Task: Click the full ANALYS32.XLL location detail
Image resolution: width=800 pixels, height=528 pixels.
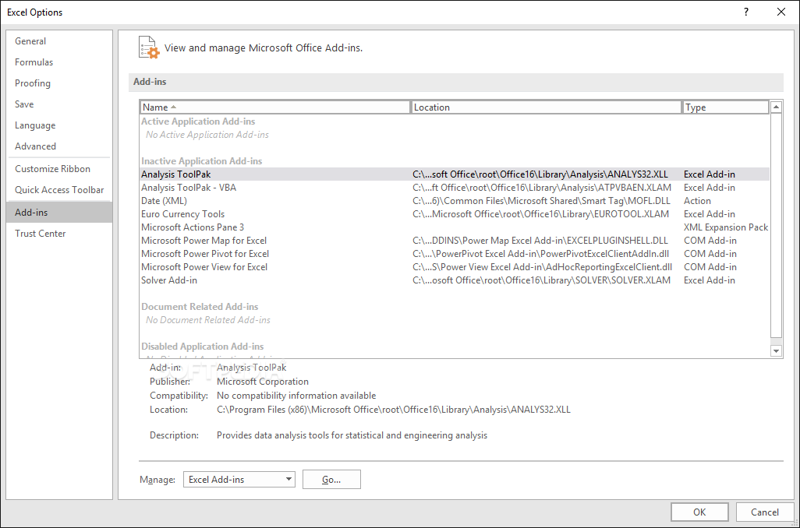Action: tap(393, 410)
